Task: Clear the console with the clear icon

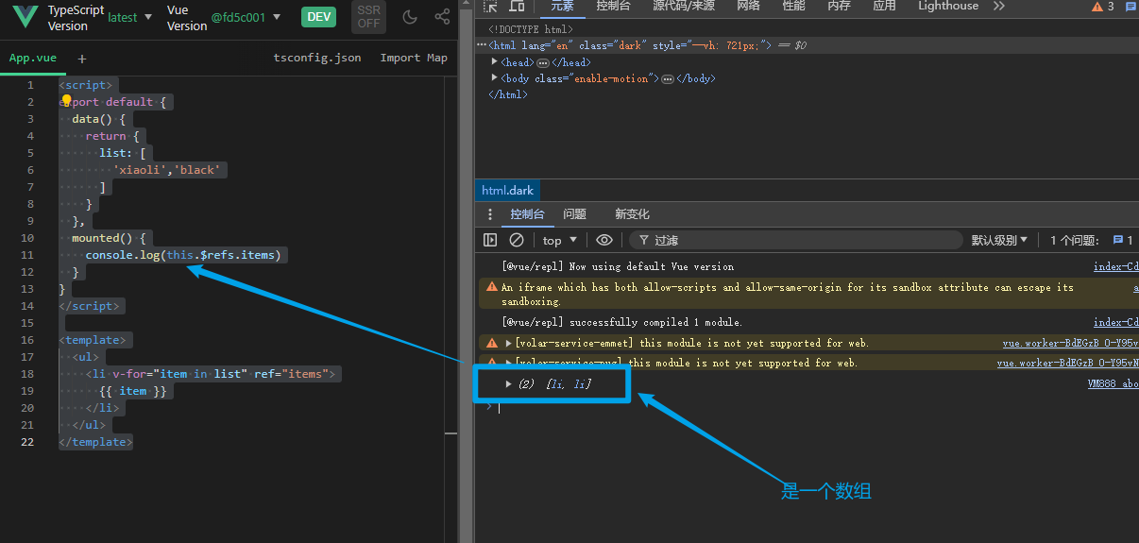Action: click(517, 240)
